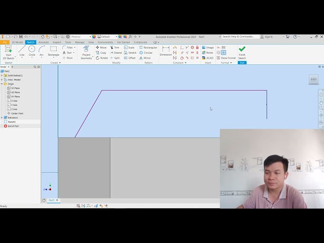Click Search Help & Commands field
Screen dimensions: 324x243
click(x=240, y=36)
